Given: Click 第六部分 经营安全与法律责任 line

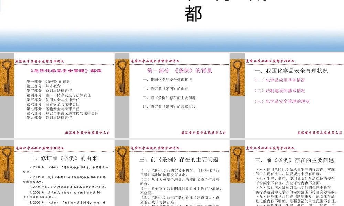Looking at the screenshot, I should (x=53, y=104).
